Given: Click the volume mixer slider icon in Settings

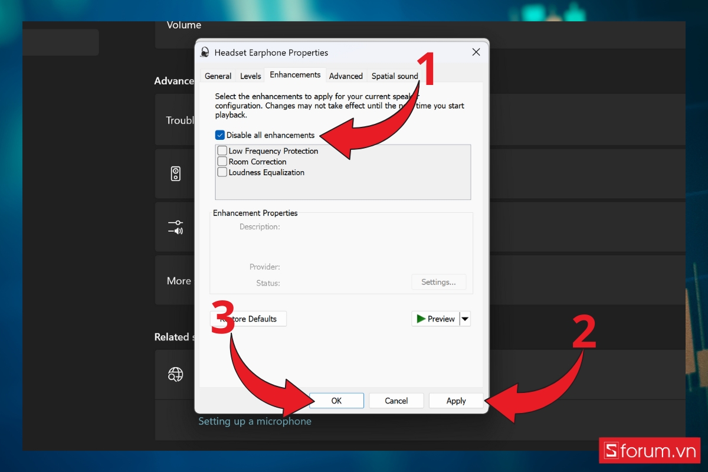Looking at the screenshot, I should pos(175,227).
